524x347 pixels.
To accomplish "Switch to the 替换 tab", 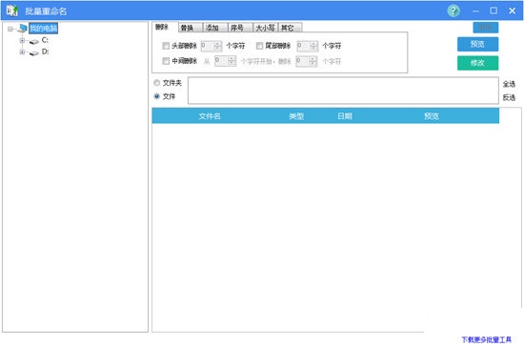I will (x=191, y=28).
